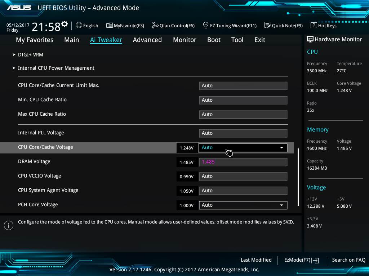This screenshot has height=276, width=369.
Task: Click the Hot Keys question mark icon
Action: [x=314, y=25]
